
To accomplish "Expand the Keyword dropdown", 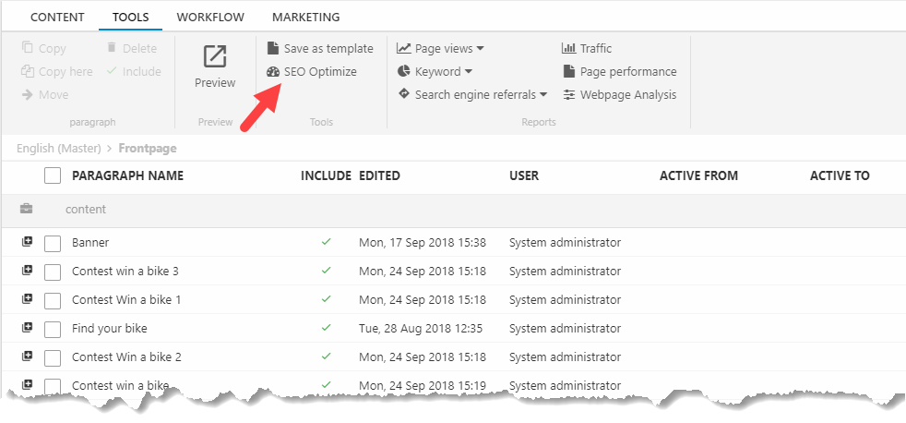I will 435,72.
